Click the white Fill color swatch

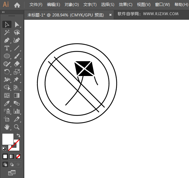[x=8, y=139]
